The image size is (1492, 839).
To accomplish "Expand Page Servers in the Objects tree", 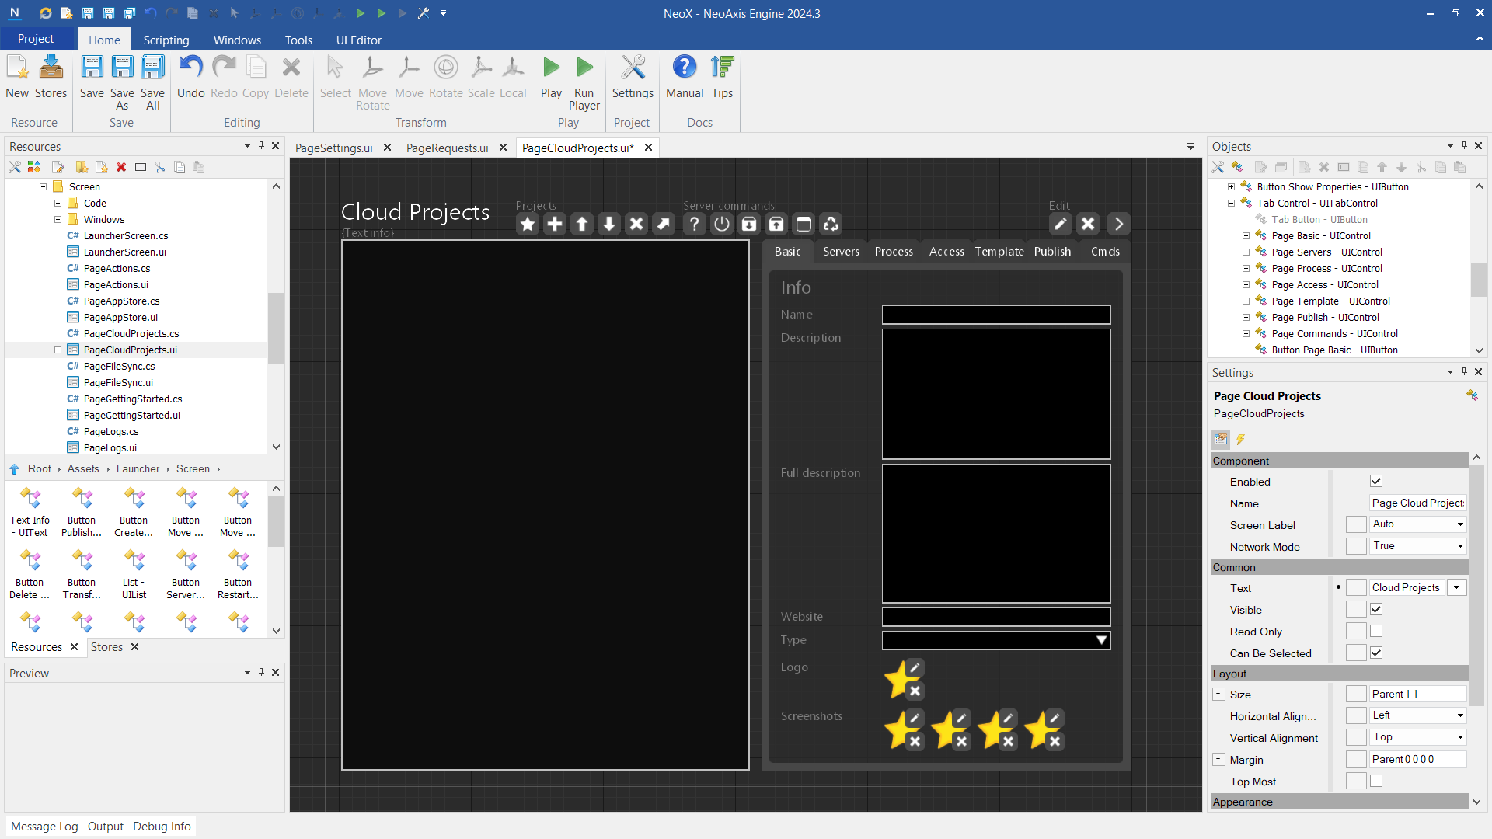I will point(1246,252).
